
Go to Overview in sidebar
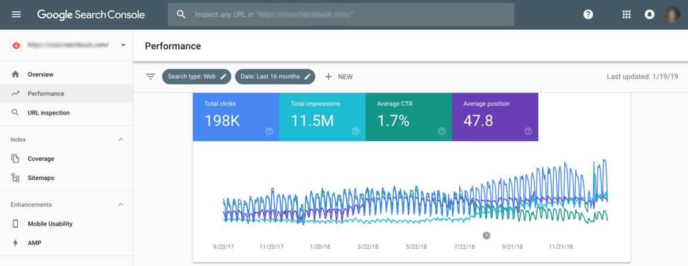coord(67,74)
